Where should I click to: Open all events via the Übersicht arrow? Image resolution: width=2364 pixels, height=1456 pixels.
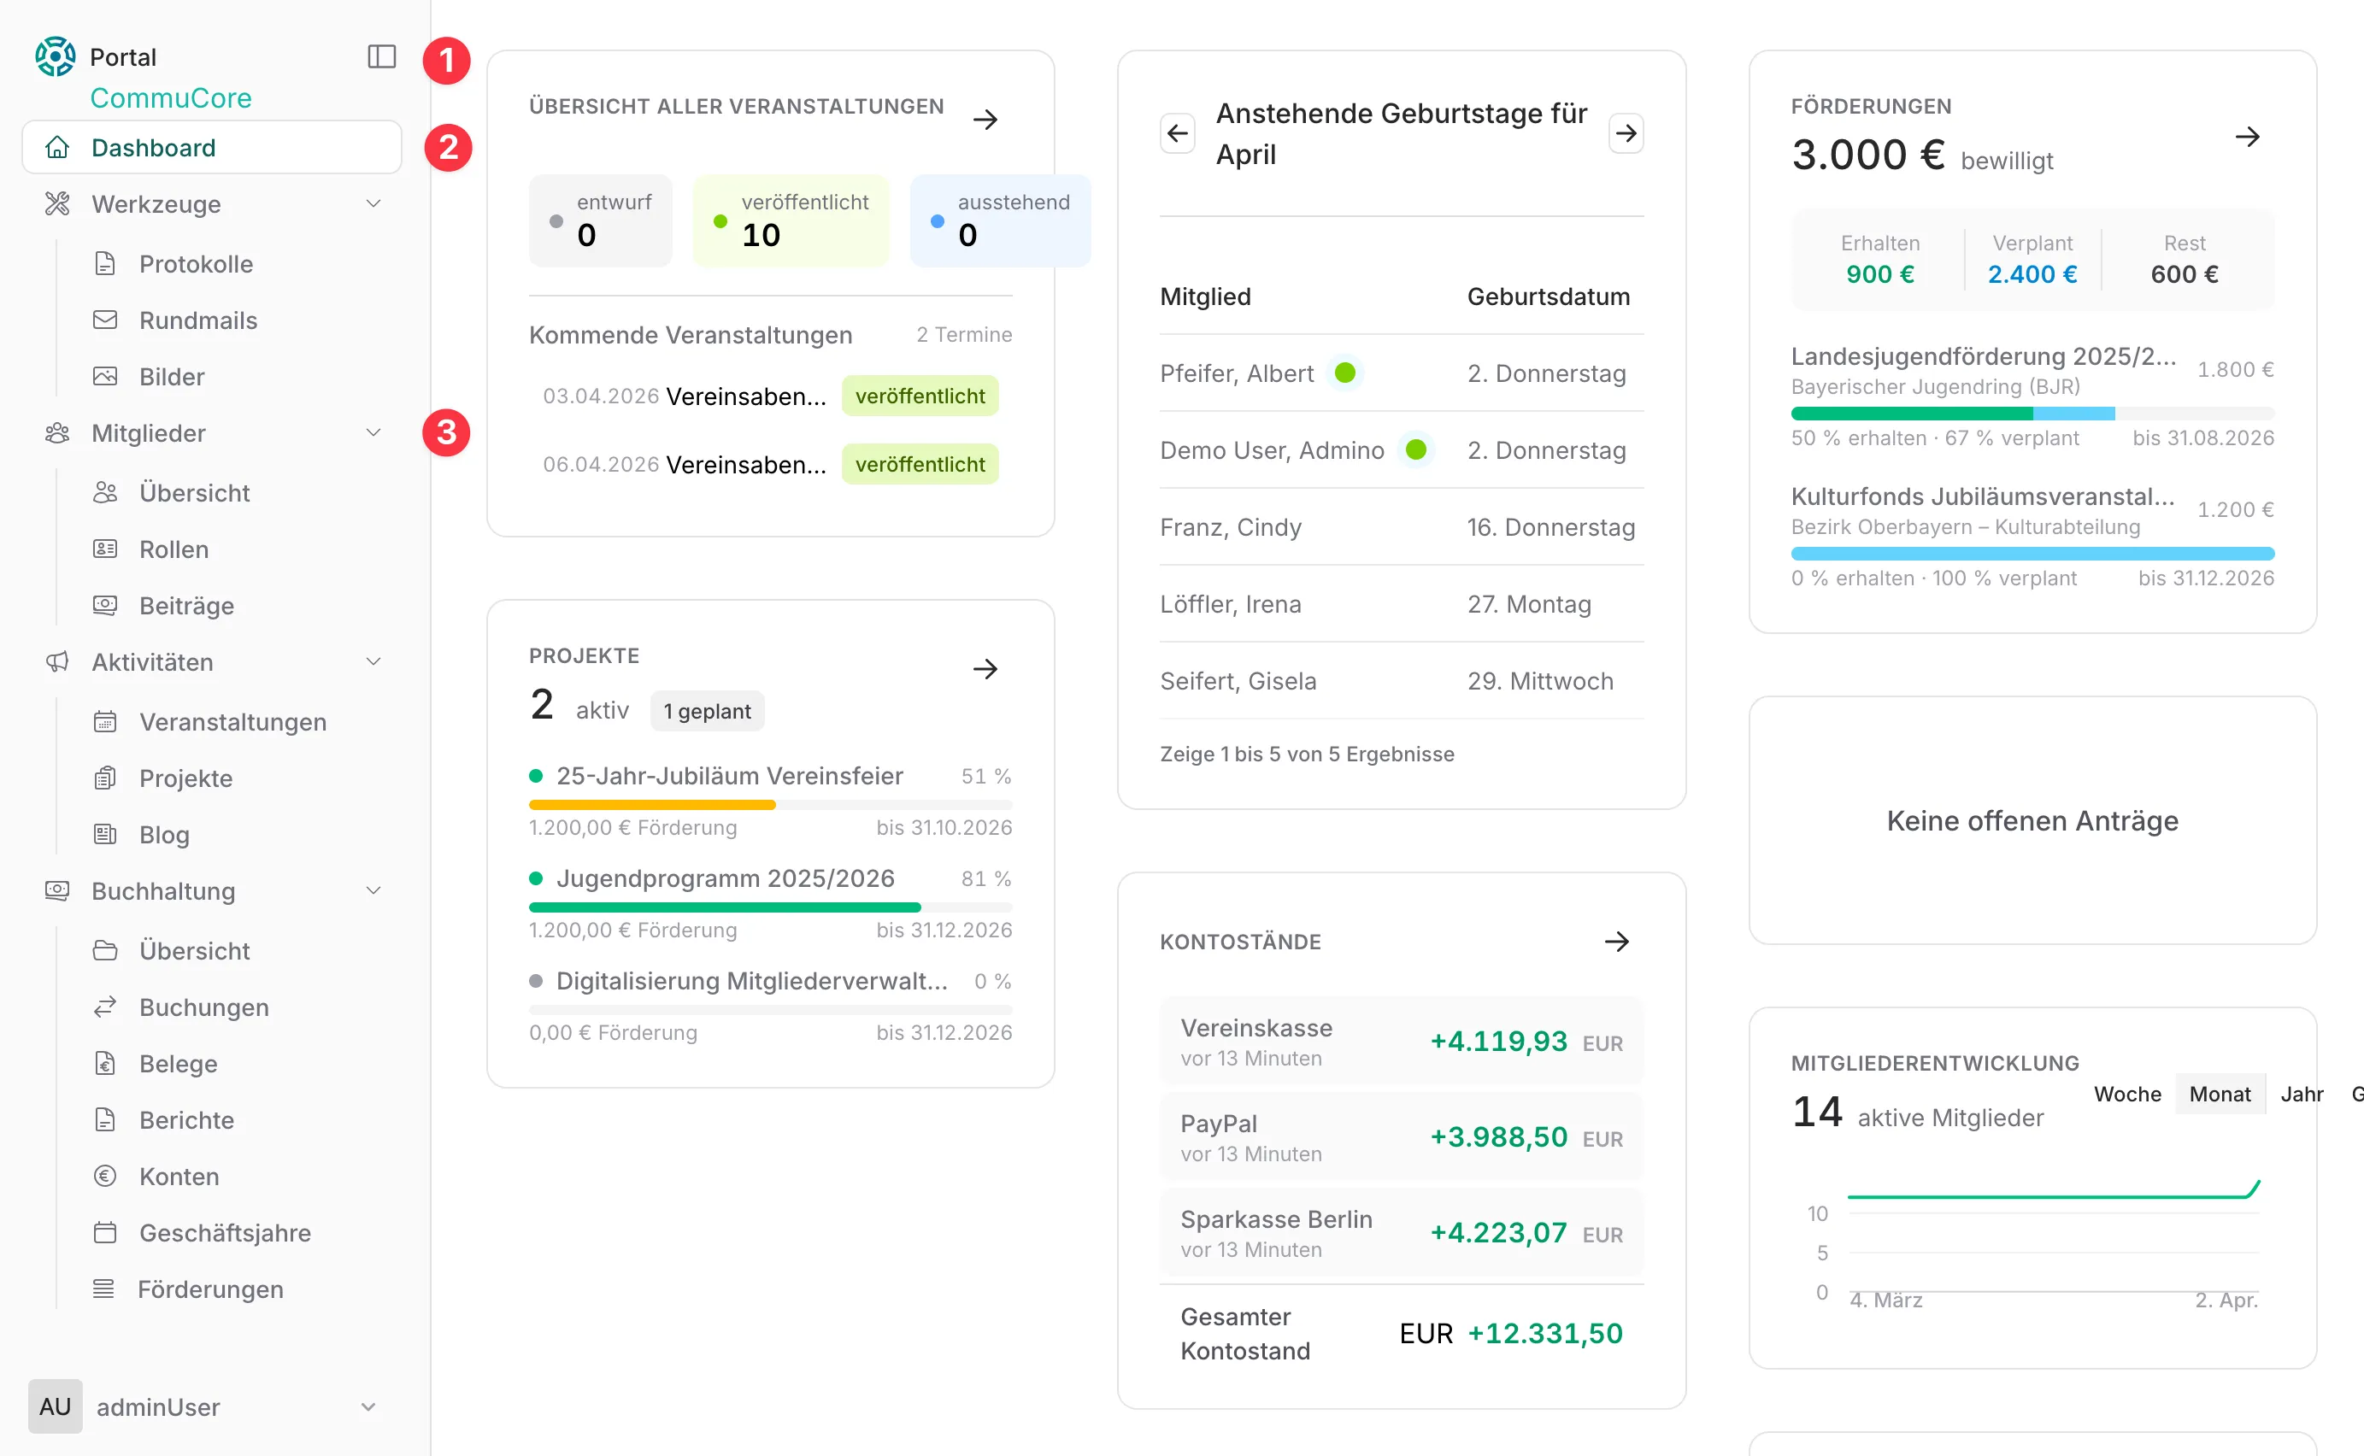[987, 119]
